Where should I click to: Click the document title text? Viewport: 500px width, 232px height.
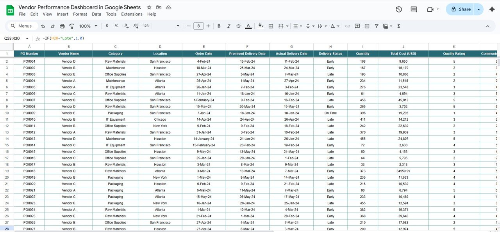click(x=80, y=7)
